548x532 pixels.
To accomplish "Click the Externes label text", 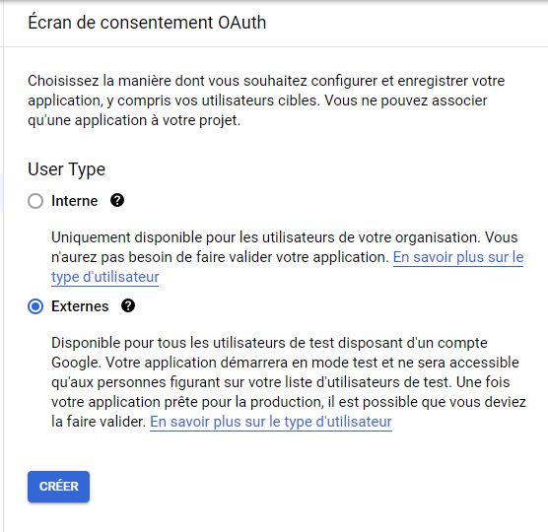I will (80, 306).
